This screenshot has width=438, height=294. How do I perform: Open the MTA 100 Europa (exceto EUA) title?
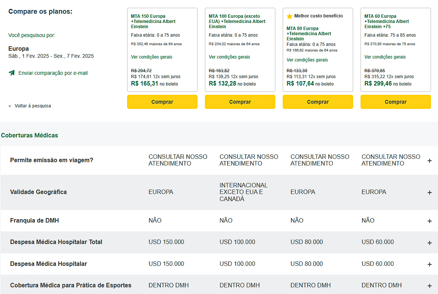[237, 21]
